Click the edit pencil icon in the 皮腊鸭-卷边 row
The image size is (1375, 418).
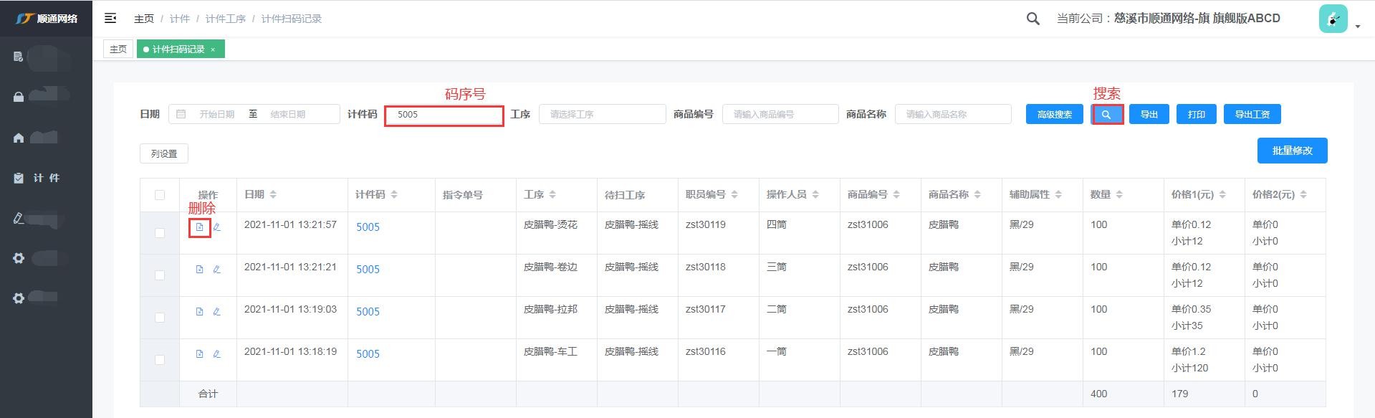click(216, 270)
